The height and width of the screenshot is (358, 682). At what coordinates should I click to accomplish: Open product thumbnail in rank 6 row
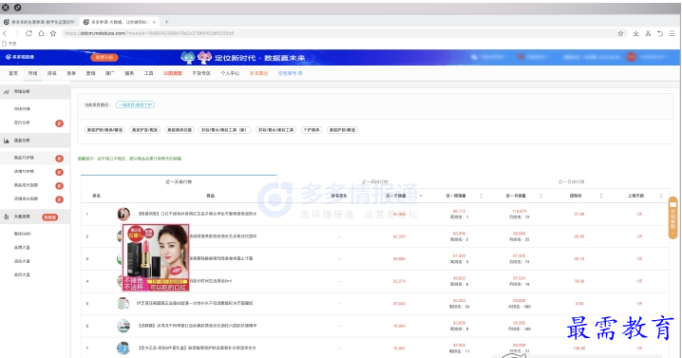pos(123,326)
